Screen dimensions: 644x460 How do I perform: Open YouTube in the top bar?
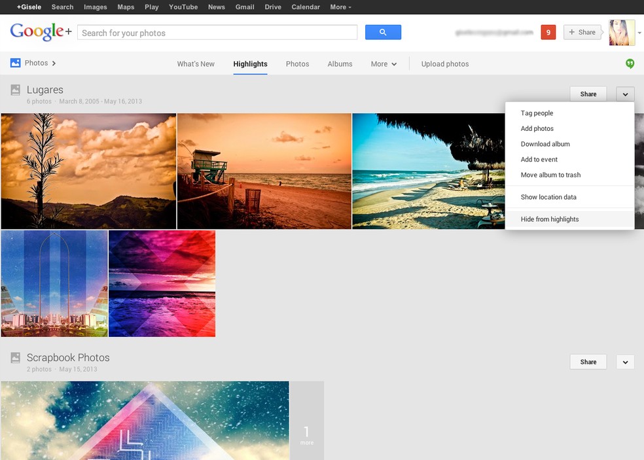(x=183, y=7)
